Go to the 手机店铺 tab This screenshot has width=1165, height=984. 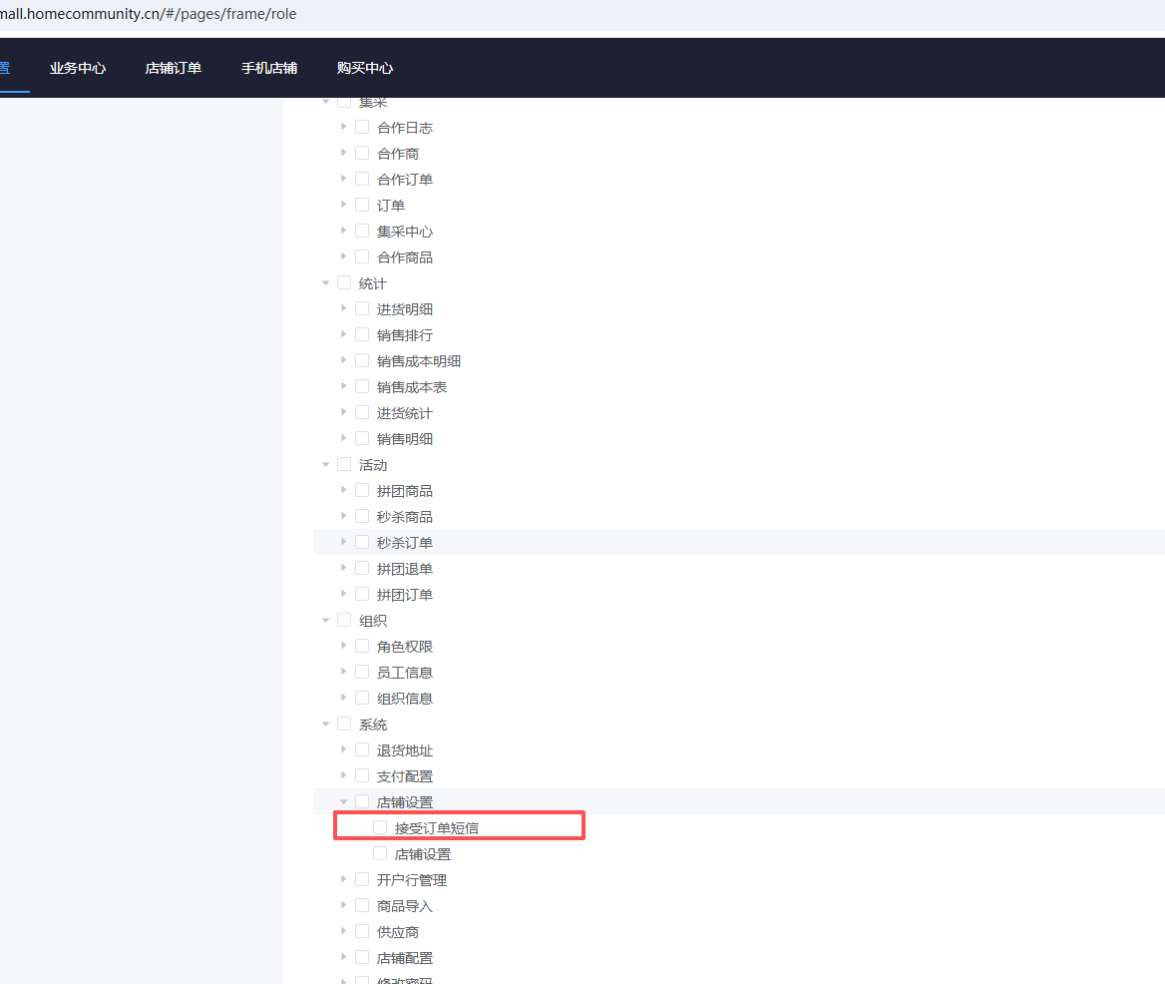click(269, 68)
